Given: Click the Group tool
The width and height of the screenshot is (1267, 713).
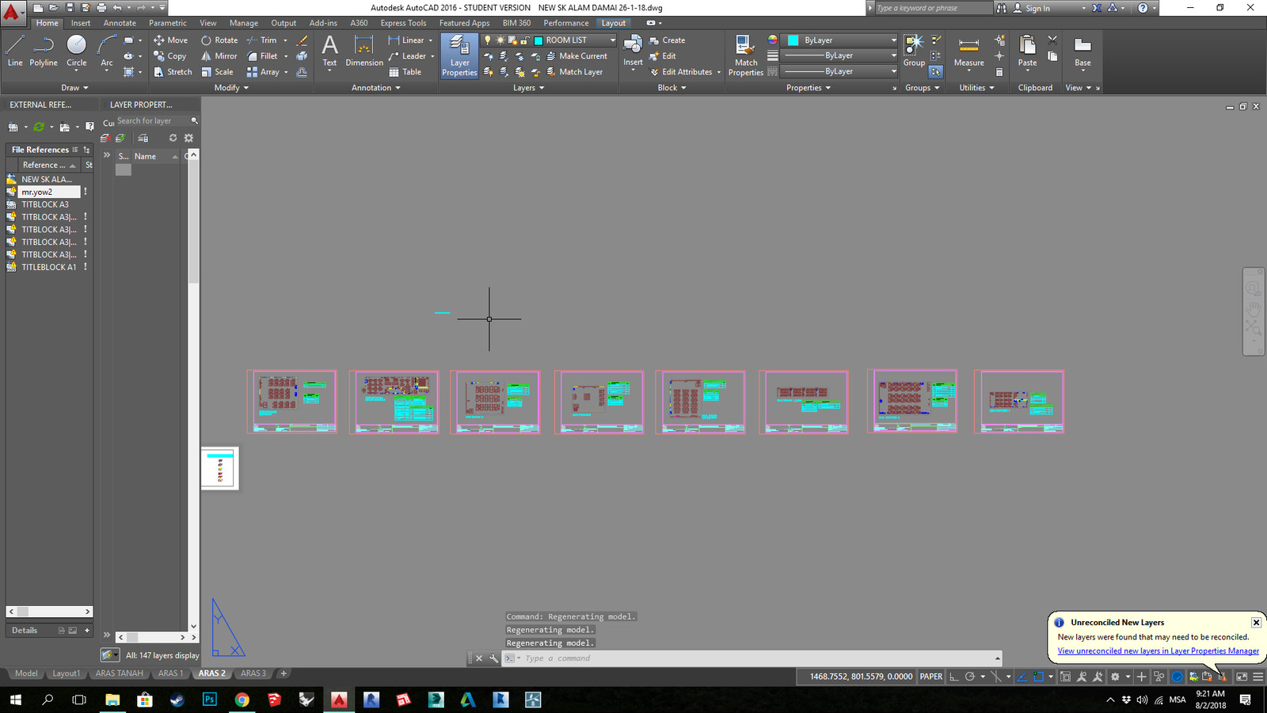Looking at the screenshot, I should pos(914,51).
